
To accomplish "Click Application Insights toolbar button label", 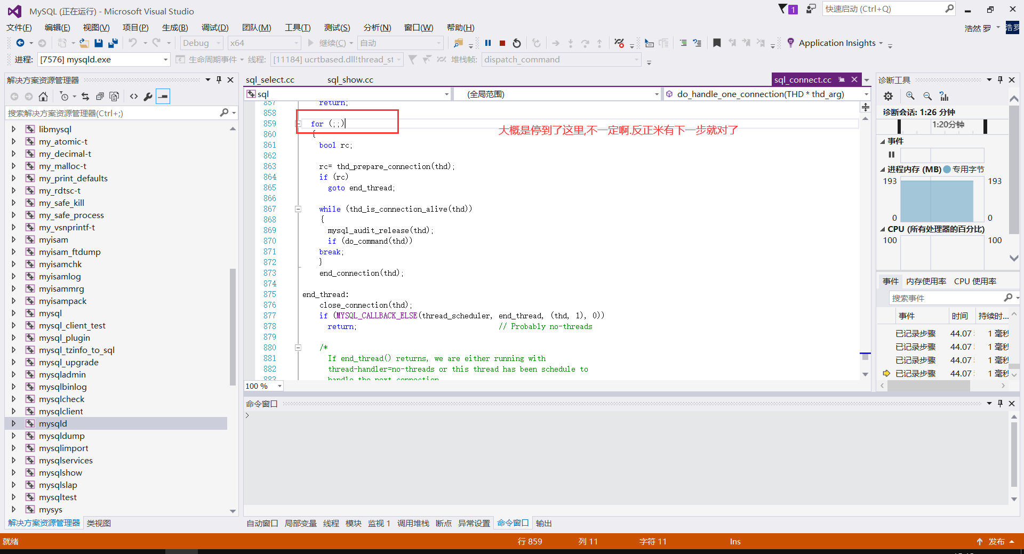I will tap(837, 43).
